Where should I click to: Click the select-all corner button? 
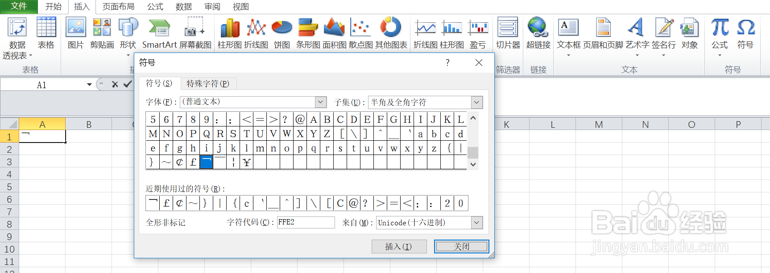tap(9, 124)
